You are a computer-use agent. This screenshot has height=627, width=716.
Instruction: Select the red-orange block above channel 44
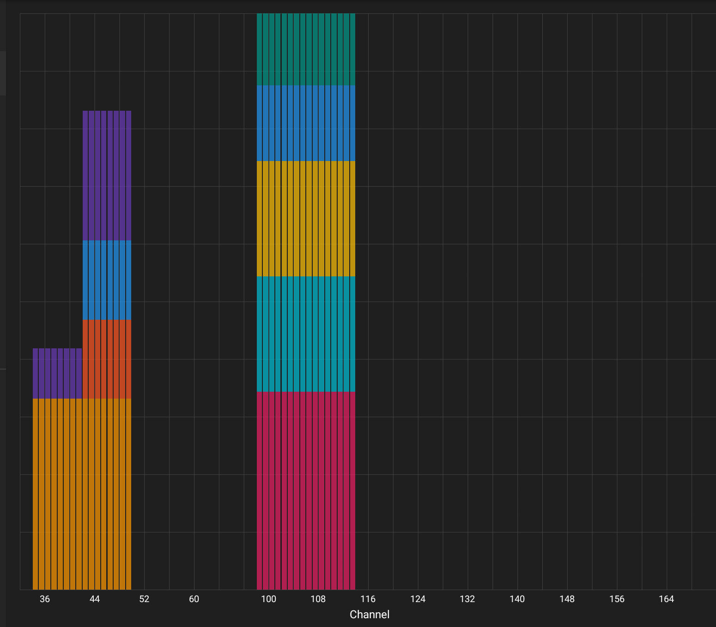coord(107,359)
